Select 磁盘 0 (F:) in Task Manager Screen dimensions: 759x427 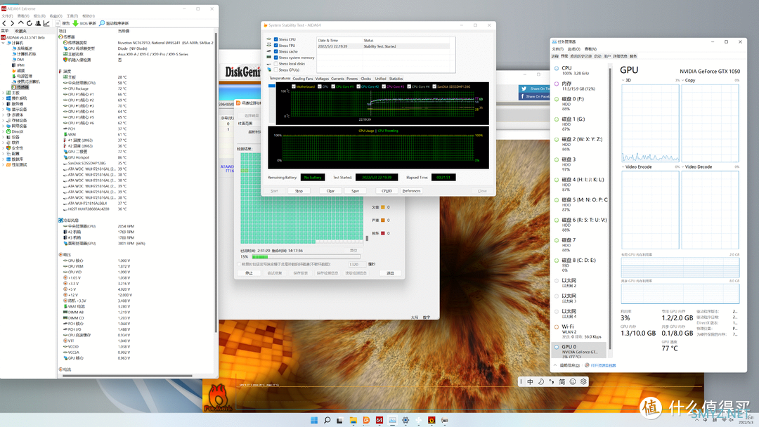(x=580, y=103)
